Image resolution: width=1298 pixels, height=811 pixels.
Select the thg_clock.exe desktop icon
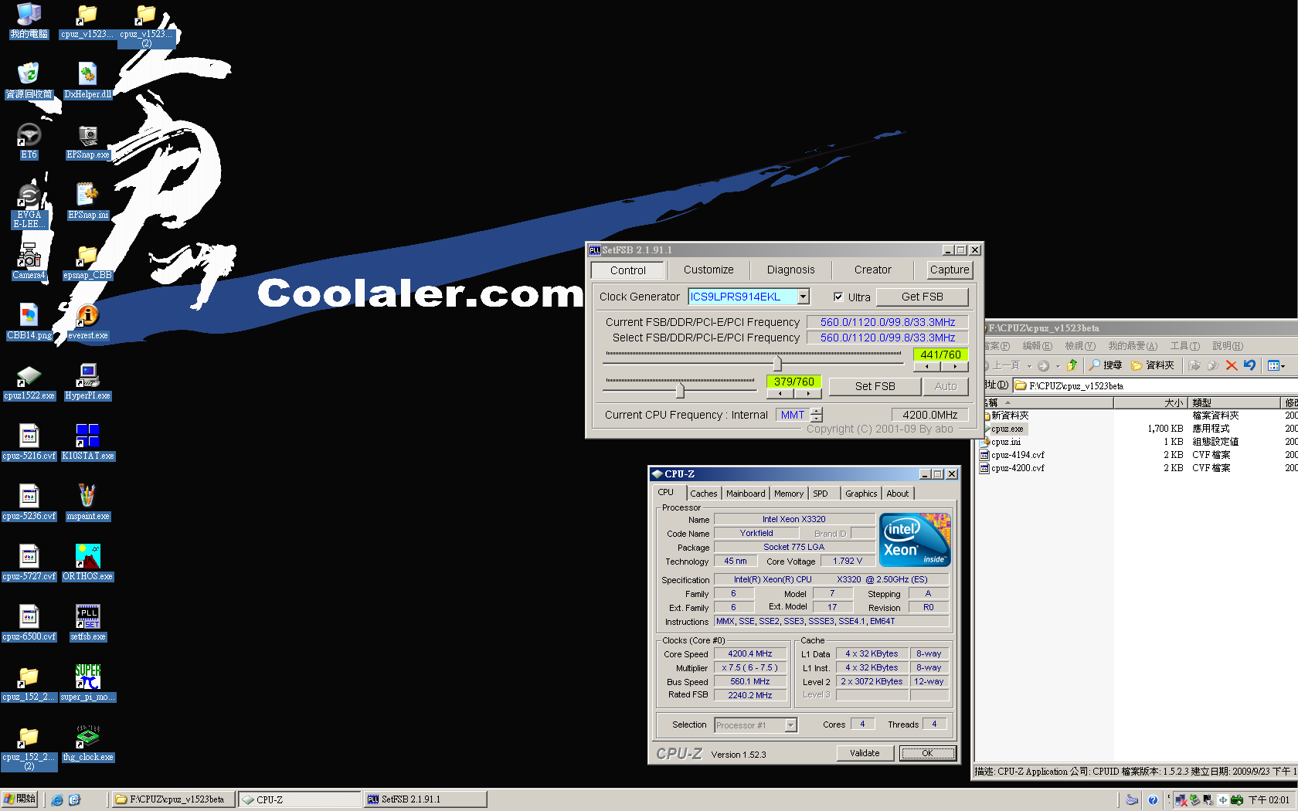point(88,745)
